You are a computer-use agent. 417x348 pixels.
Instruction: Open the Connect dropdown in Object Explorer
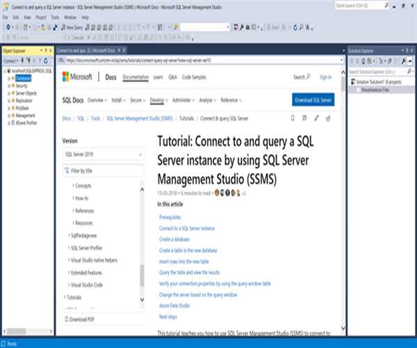(x=10, y=61)
